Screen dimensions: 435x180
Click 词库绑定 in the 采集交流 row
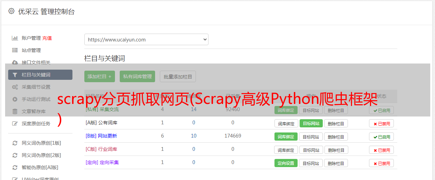(286, 110)
